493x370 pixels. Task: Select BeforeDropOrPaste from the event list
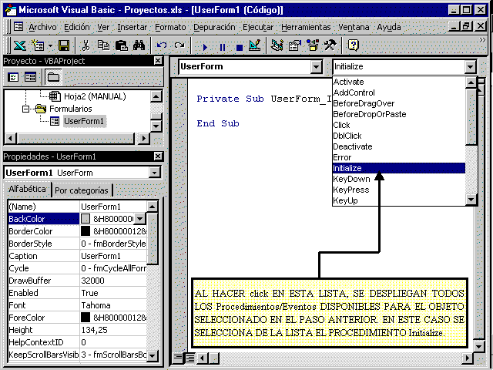(x=399, y=114)
